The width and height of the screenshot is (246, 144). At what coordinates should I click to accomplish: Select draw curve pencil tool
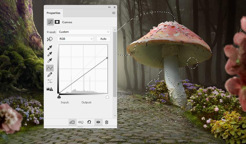pyautogui.click(x=50, y=75)
